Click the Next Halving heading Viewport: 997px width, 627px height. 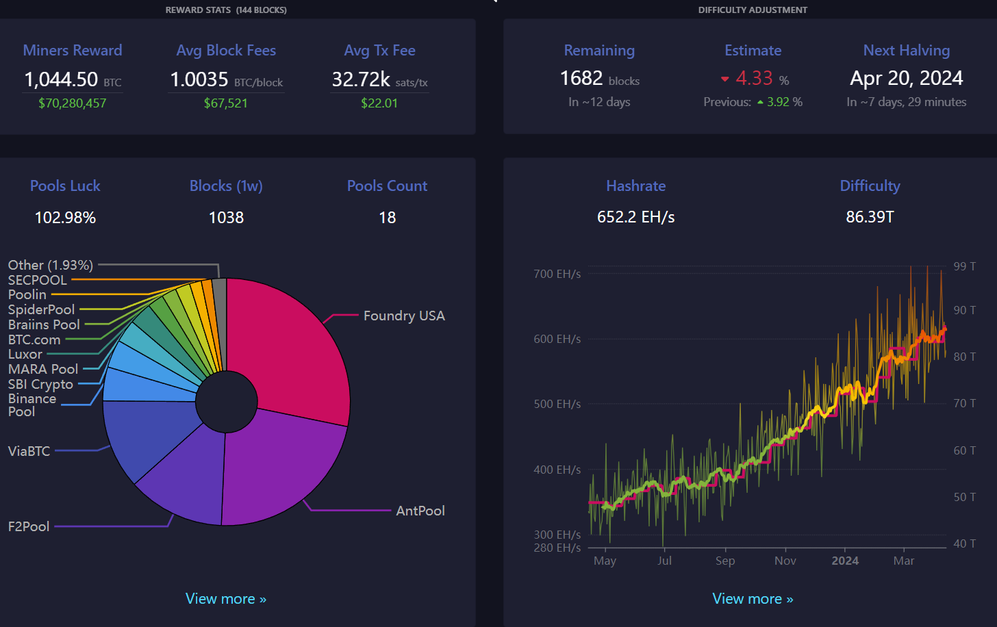pyautogui.click(x=907, y=51)
